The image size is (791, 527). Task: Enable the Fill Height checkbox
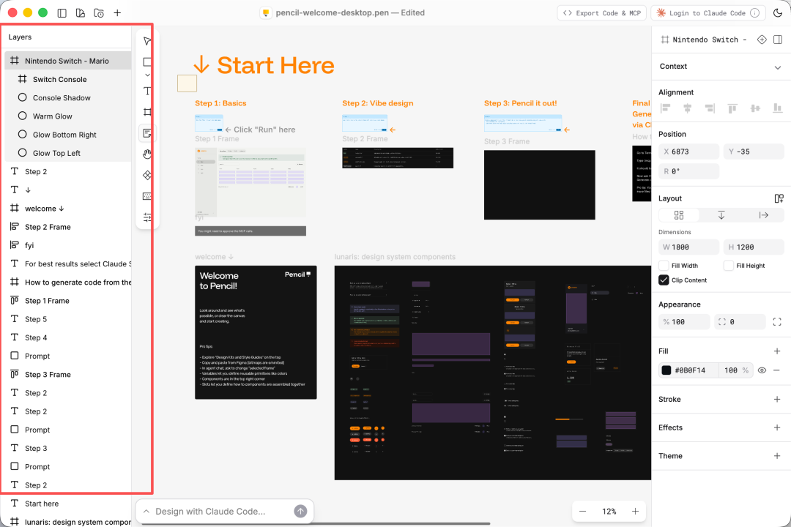tap(729, 266)
